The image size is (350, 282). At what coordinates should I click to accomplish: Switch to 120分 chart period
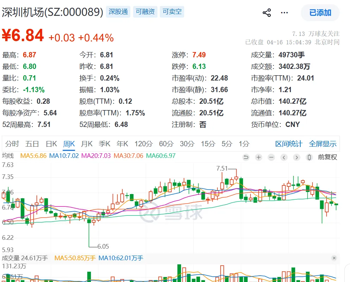[x=144, y=144]
